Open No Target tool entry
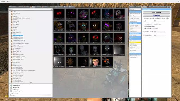 click(132, 52)
